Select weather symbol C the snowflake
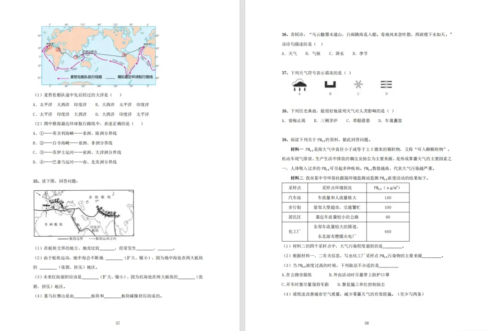The width and height of the screenshot is (487, 331). click(x=358, y=85)
